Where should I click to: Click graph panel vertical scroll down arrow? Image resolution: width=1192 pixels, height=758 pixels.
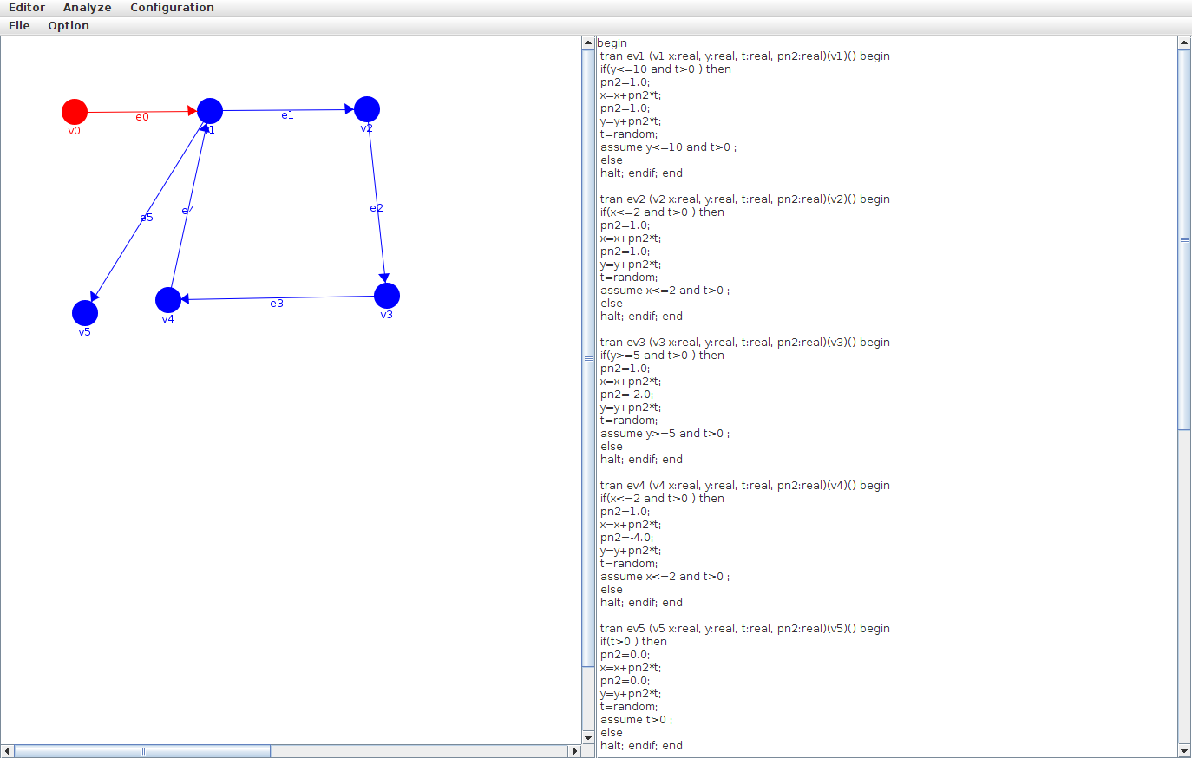pos(588,737)
